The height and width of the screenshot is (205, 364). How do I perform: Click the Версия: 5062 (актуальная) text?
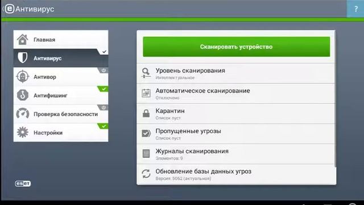[183, 178]
